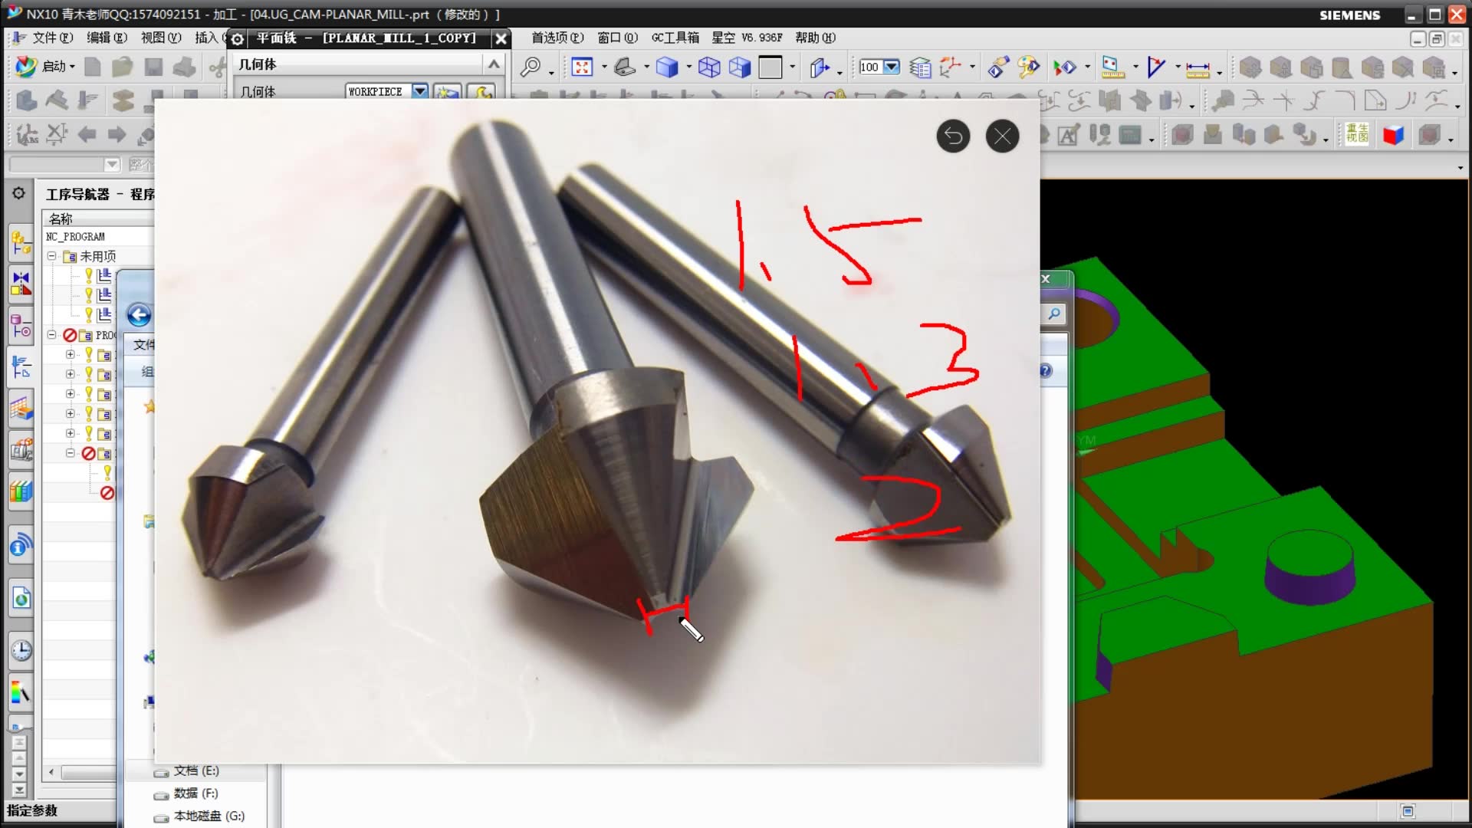Screen dimensions: 1472x828
Task: Open the WORKPIECE geometry dropdown
Action: (419, 91)
